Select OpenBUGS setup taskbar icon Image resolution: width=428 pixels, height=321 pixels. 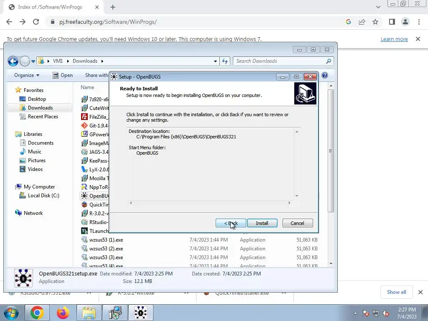click(140, 313)
